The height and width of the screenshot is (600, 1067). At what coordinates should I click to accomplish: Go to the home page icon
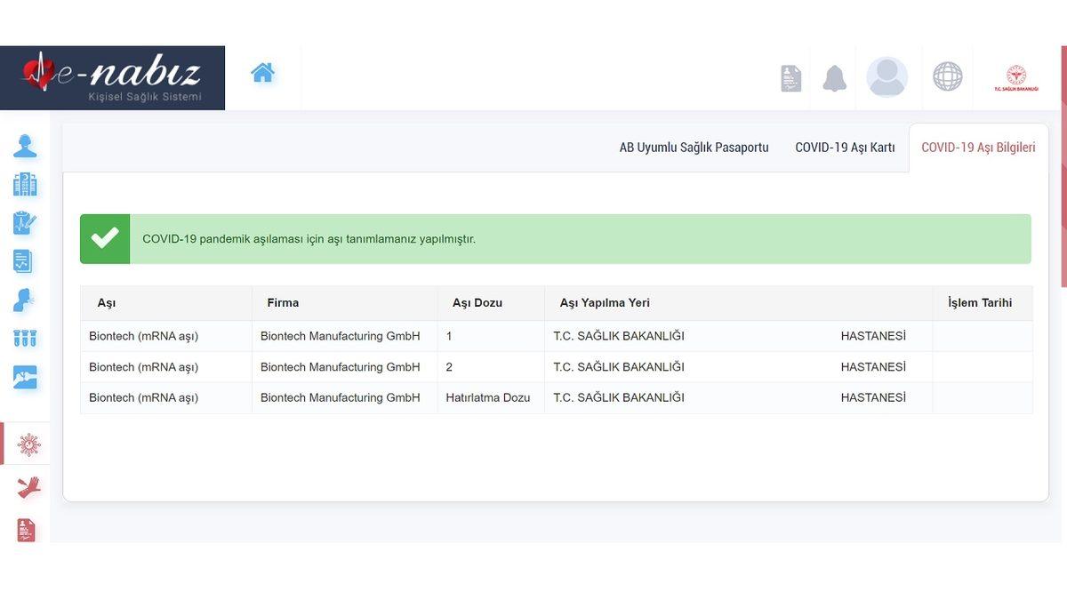(x=262, y=73)
